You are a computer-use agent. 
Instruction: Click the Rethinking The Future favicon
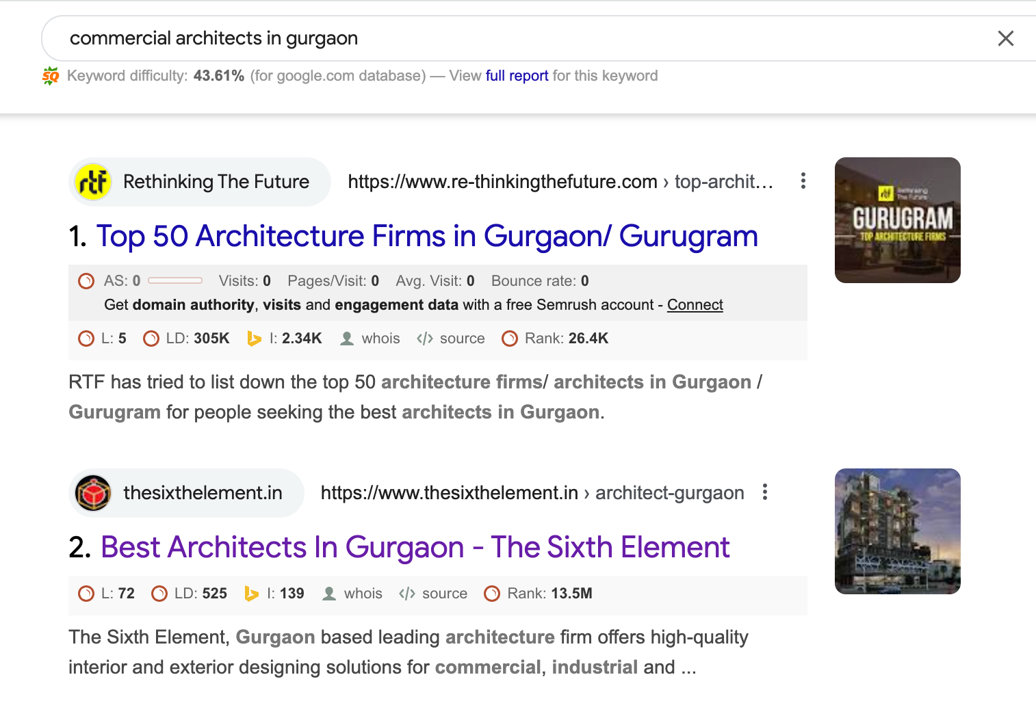[x=93, y=182]
